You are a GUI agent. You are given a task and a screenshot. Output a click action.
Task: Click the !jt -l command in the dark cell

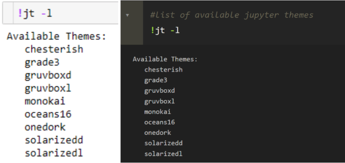pos(165,30)
